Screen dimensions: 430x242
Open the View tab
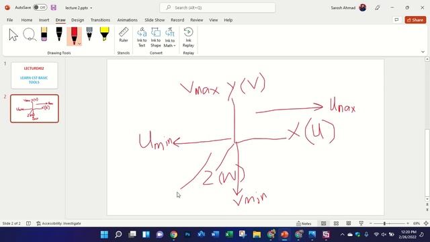pos(214,20)
